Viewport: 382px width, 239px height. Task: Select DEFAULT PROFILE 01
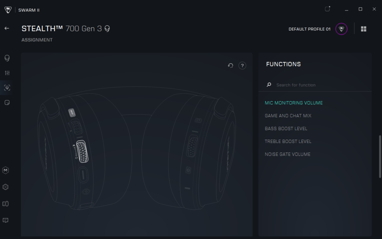309,29
